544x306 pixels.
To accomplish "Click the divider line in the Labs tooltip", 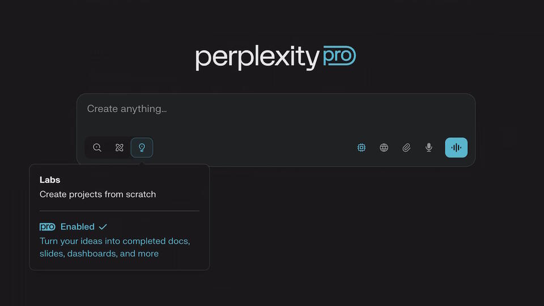I will click(119, 211).
